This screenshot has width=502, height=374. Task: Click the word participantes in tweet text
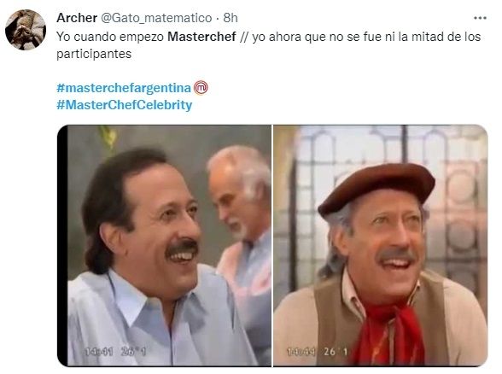click(94, 54)
